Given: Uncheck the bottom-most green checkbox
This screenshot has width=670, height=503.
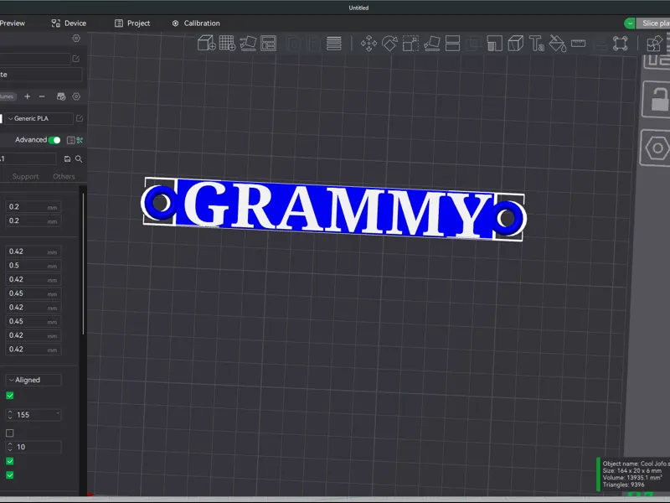Looking at the screenshot, I should (x=10, y=475).
